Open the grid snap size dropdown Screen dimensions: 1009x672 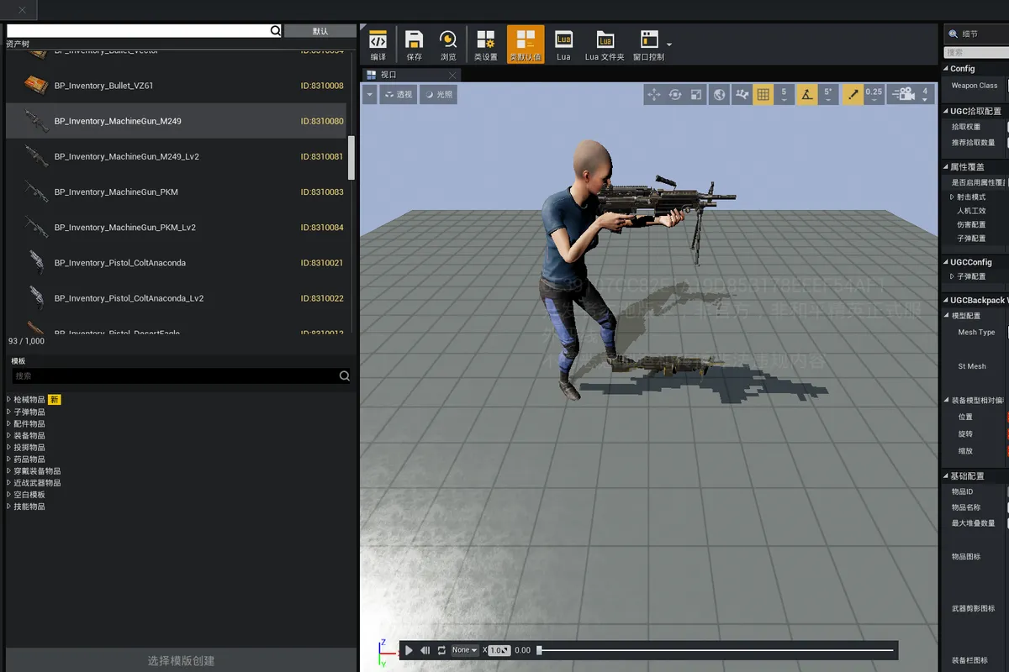pyautogui.click(x=784, y=94)
